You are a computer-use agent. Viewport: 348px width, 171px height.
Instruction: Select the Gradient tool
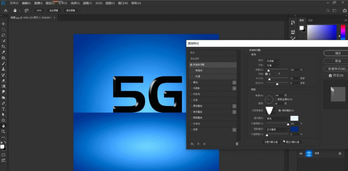pyautogui.click(x=3, y=86)
